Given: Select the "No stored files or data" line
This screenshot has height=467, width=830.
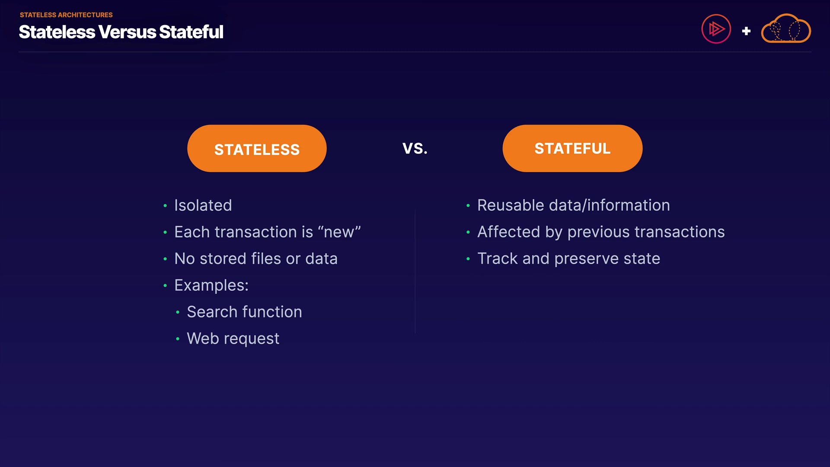Looking at the screenshot, I should pyautogui.click(x=255, y=259).
